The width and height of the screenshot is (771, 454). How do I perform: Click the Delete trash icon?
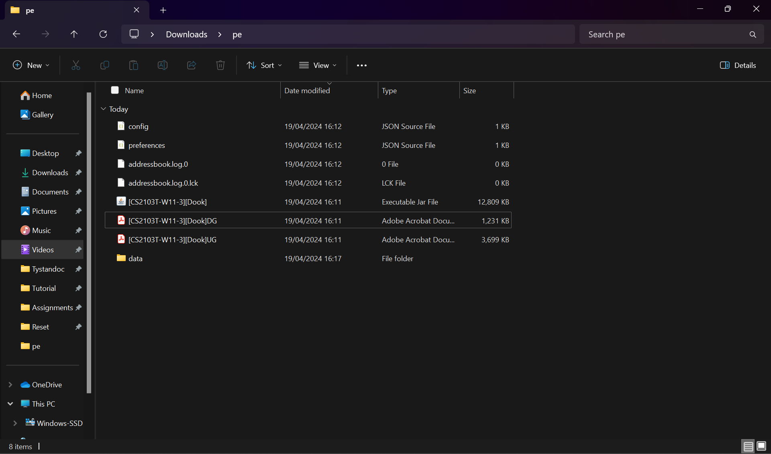[220, 65]
